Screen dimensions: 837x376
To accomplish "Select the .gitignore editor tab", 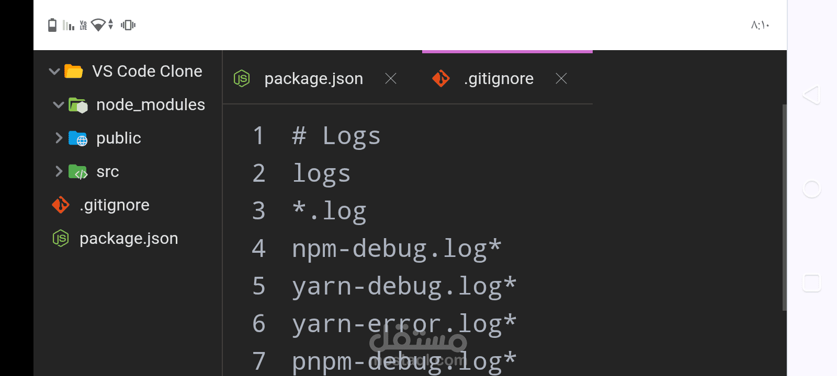I will pos(499,78).
